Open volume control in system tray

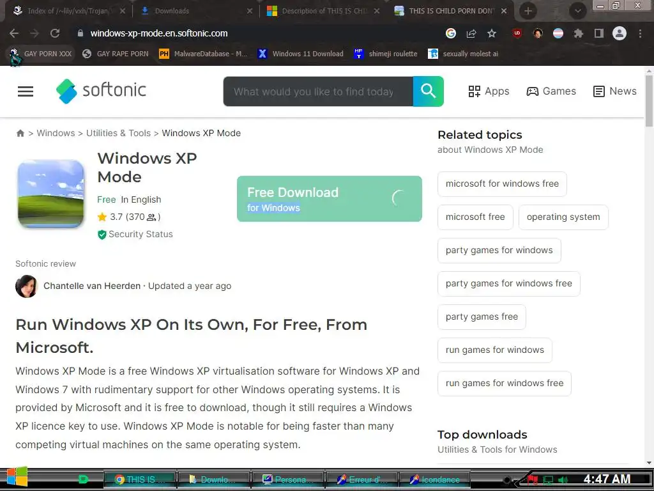[563, 480]
